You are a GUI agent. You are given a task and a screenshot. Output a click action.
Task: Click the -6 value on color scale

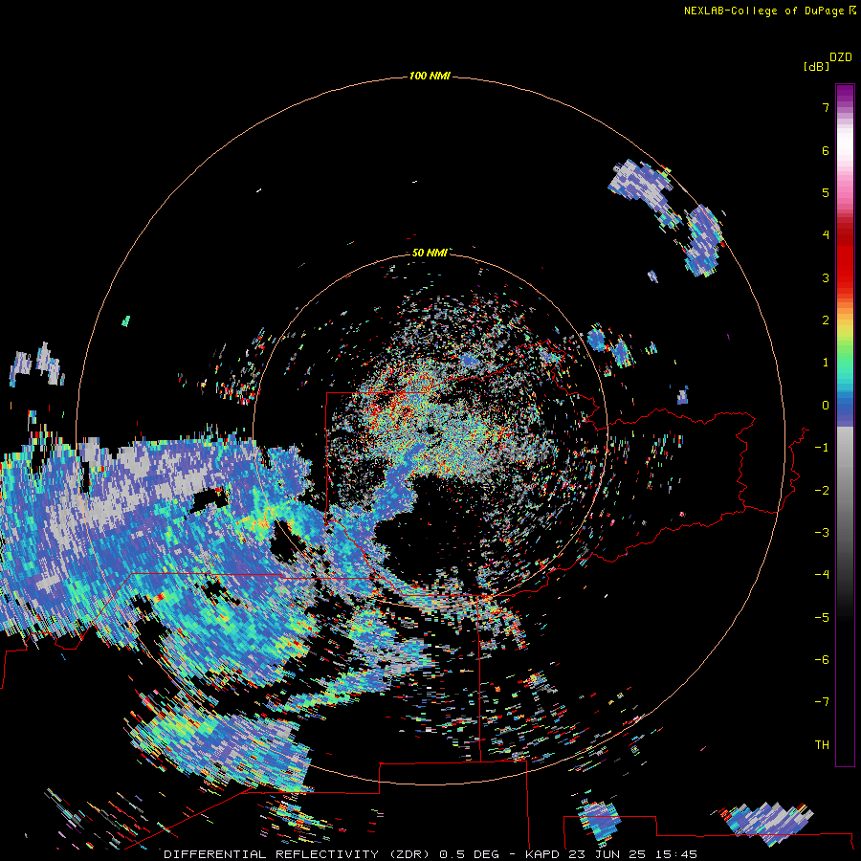pos(822,659)
